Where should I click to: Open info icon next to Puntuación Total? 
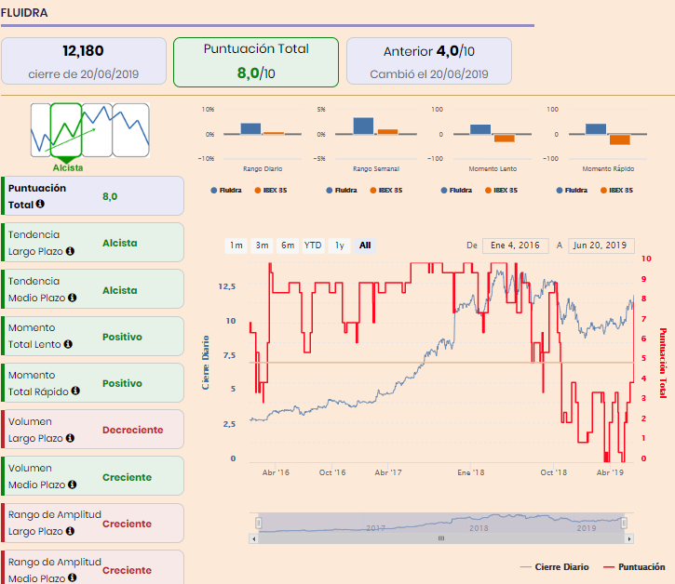[x=40, y=204]
